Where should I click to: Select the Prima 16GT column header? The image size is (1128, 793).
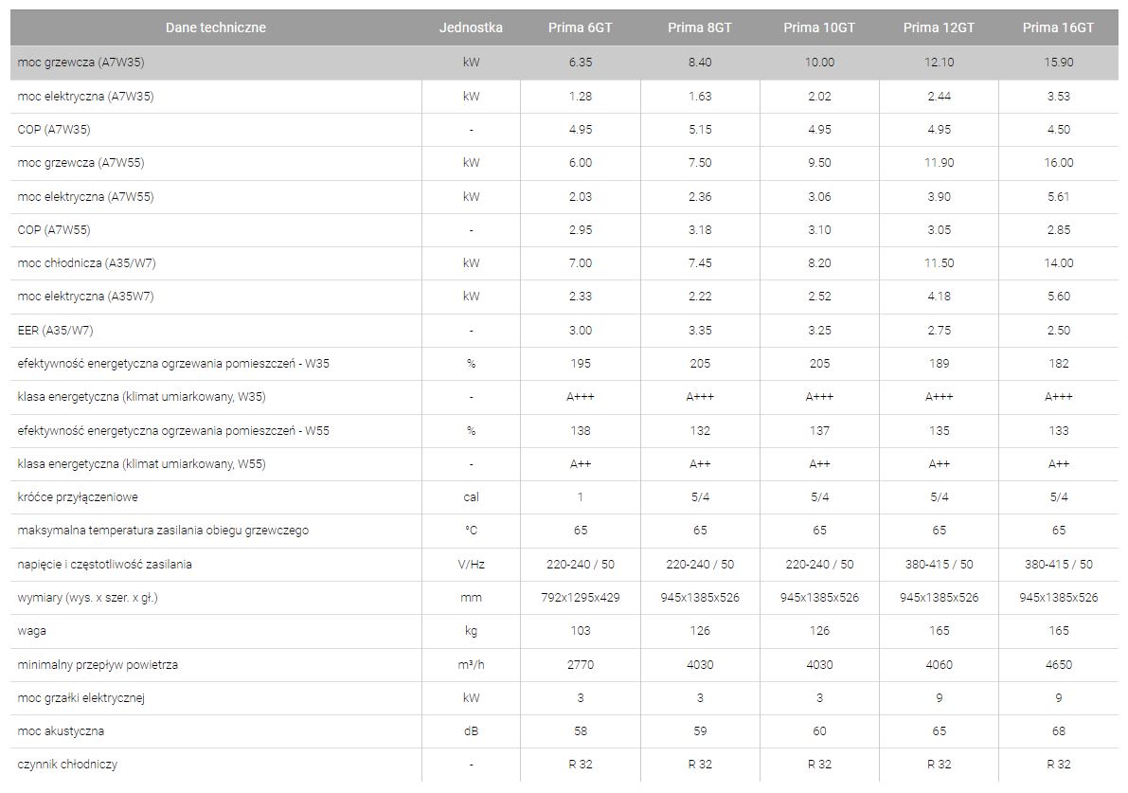click(x=1058, y=27)
